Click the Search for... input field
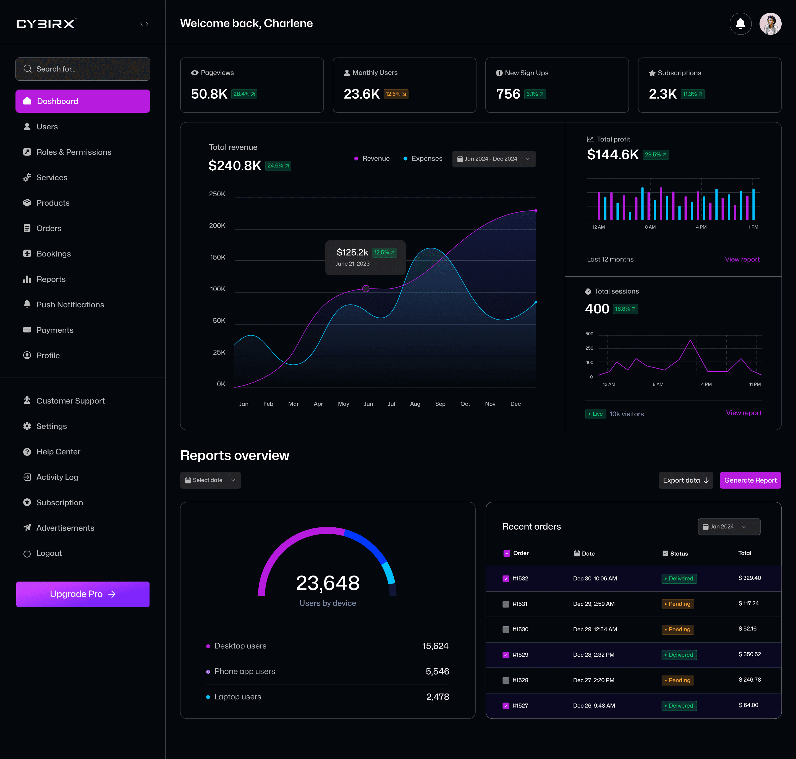Viewport: 796px width, 759px height. 83,69
